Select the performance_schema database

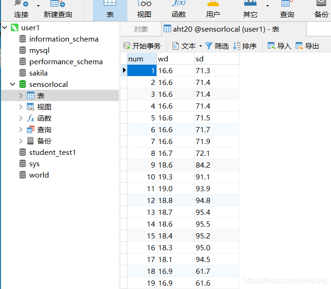click(x=66, y=62)
